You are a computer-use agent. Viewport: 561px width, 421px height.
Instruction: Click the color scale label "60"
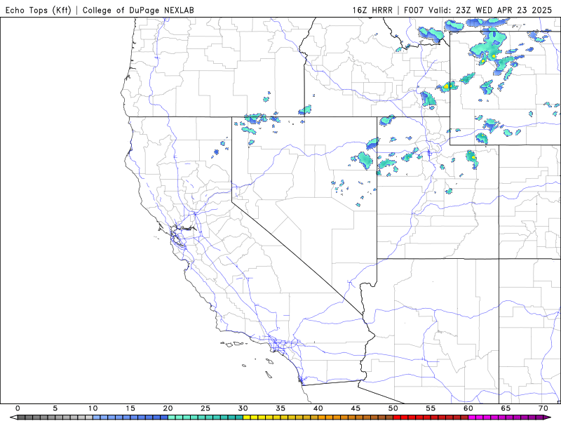[x=468, y=408]
